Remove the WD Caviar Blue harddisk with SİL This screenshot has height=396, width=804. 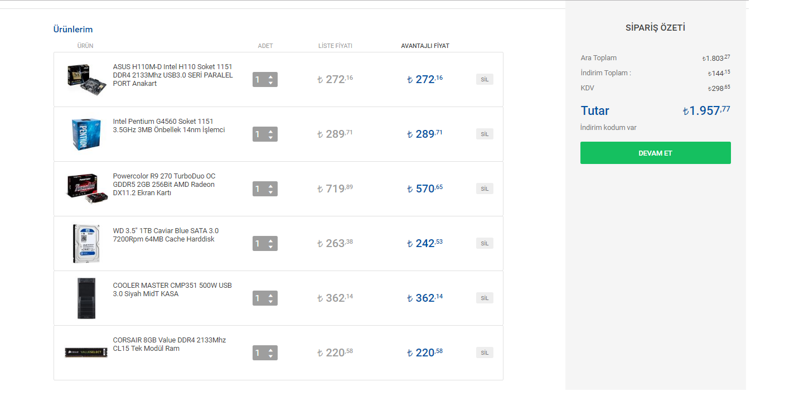tap(485, 243)
